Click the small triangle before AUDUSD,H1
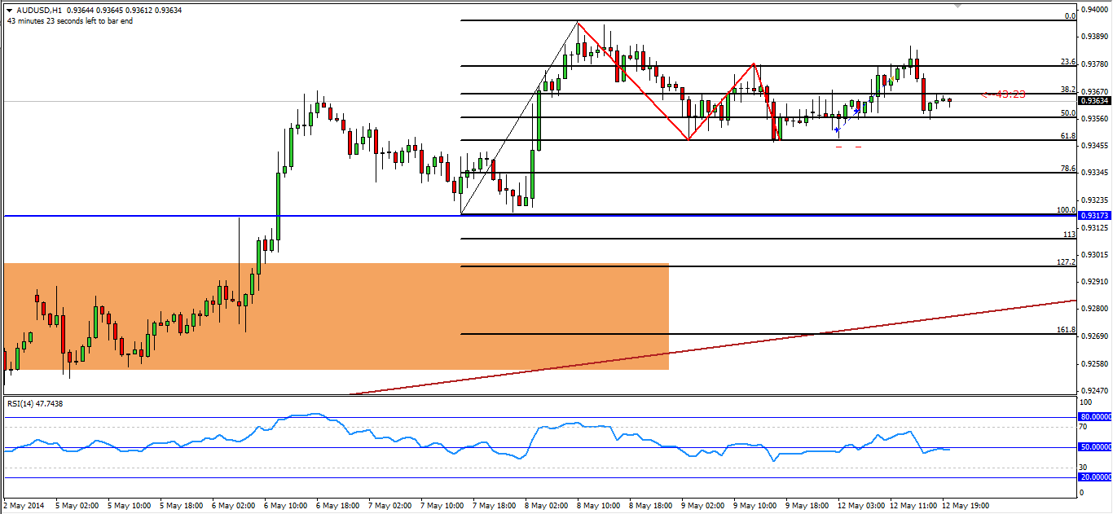The width and height of the screenshot is (1113, 514). pyautogui.click(x=8, y=11)
